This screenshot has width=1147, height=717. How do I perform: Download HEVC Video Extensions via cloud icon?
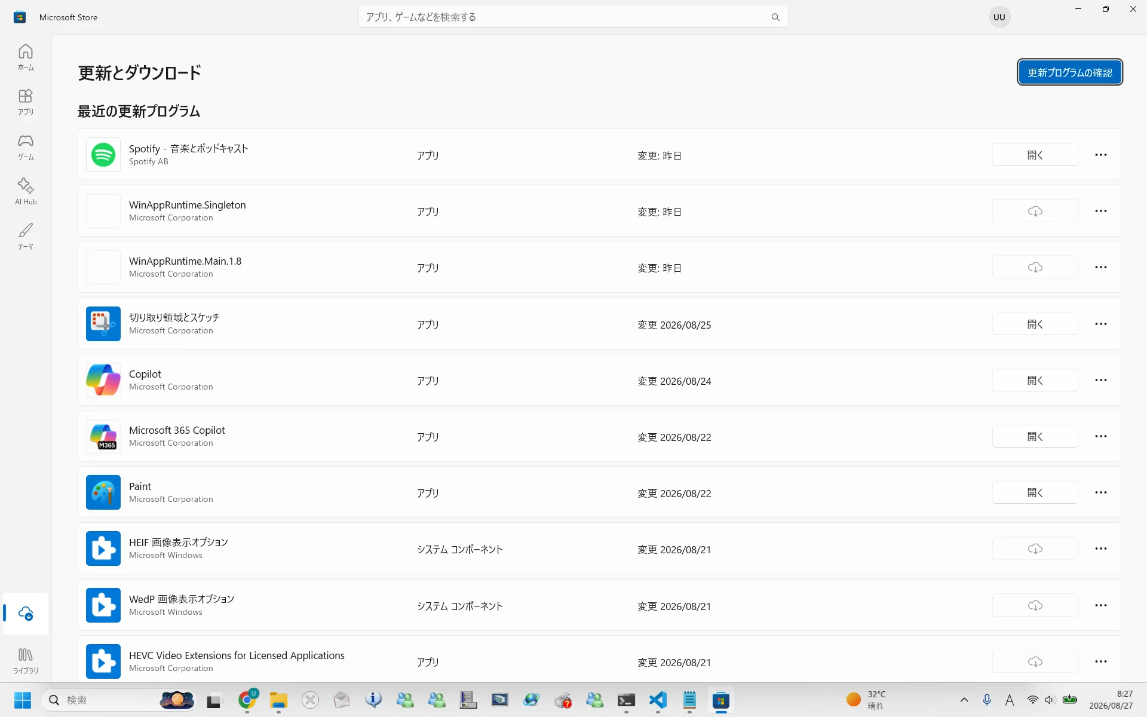click(x=1035, y=661)
